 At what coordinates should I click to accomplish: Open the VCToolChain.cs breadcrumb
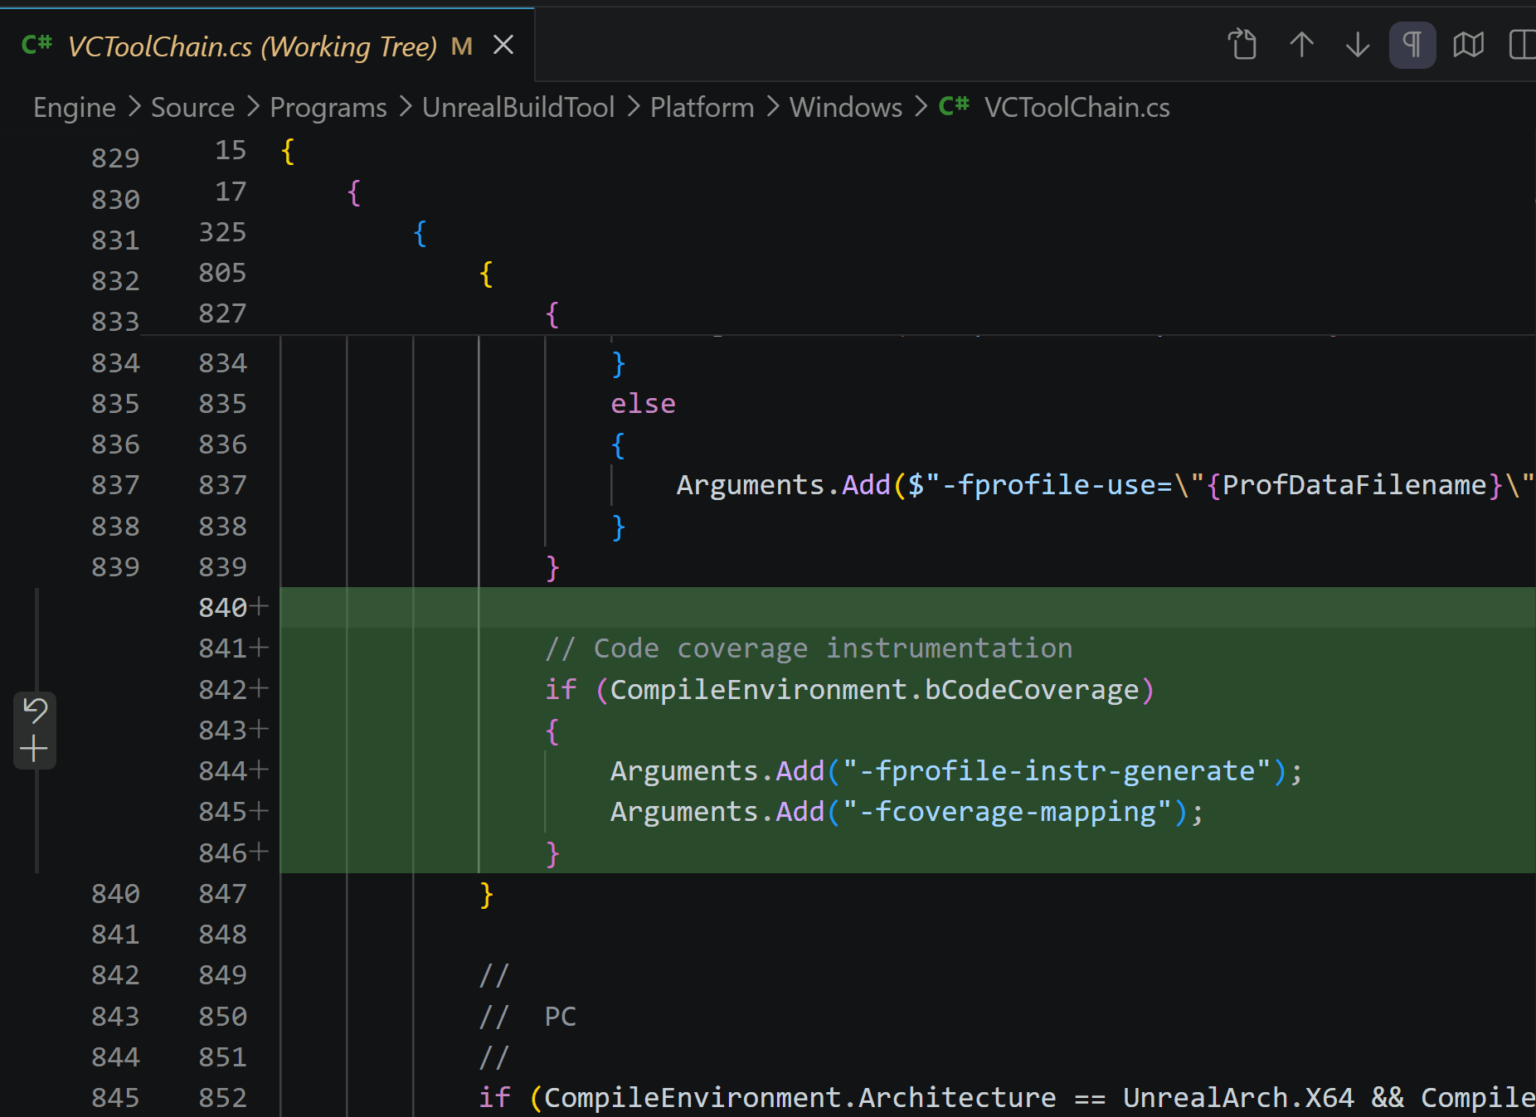[1077, 108]
